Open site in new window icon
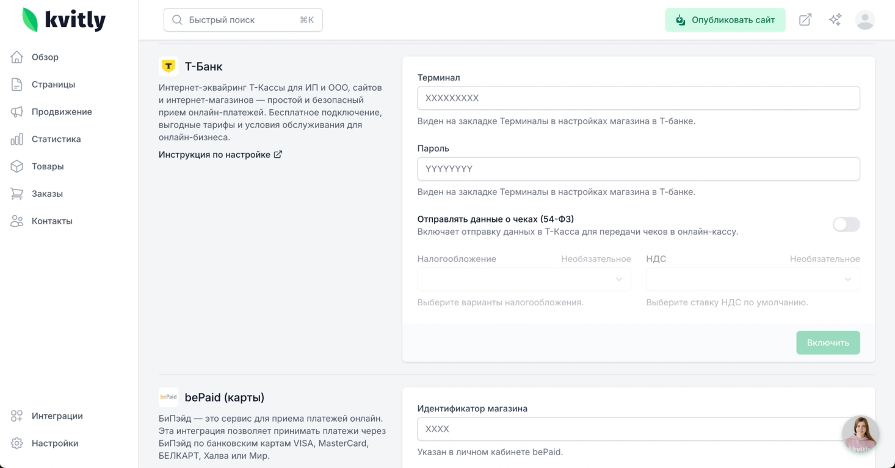Viewport: 895px width, 468px height. coord(805,20)
